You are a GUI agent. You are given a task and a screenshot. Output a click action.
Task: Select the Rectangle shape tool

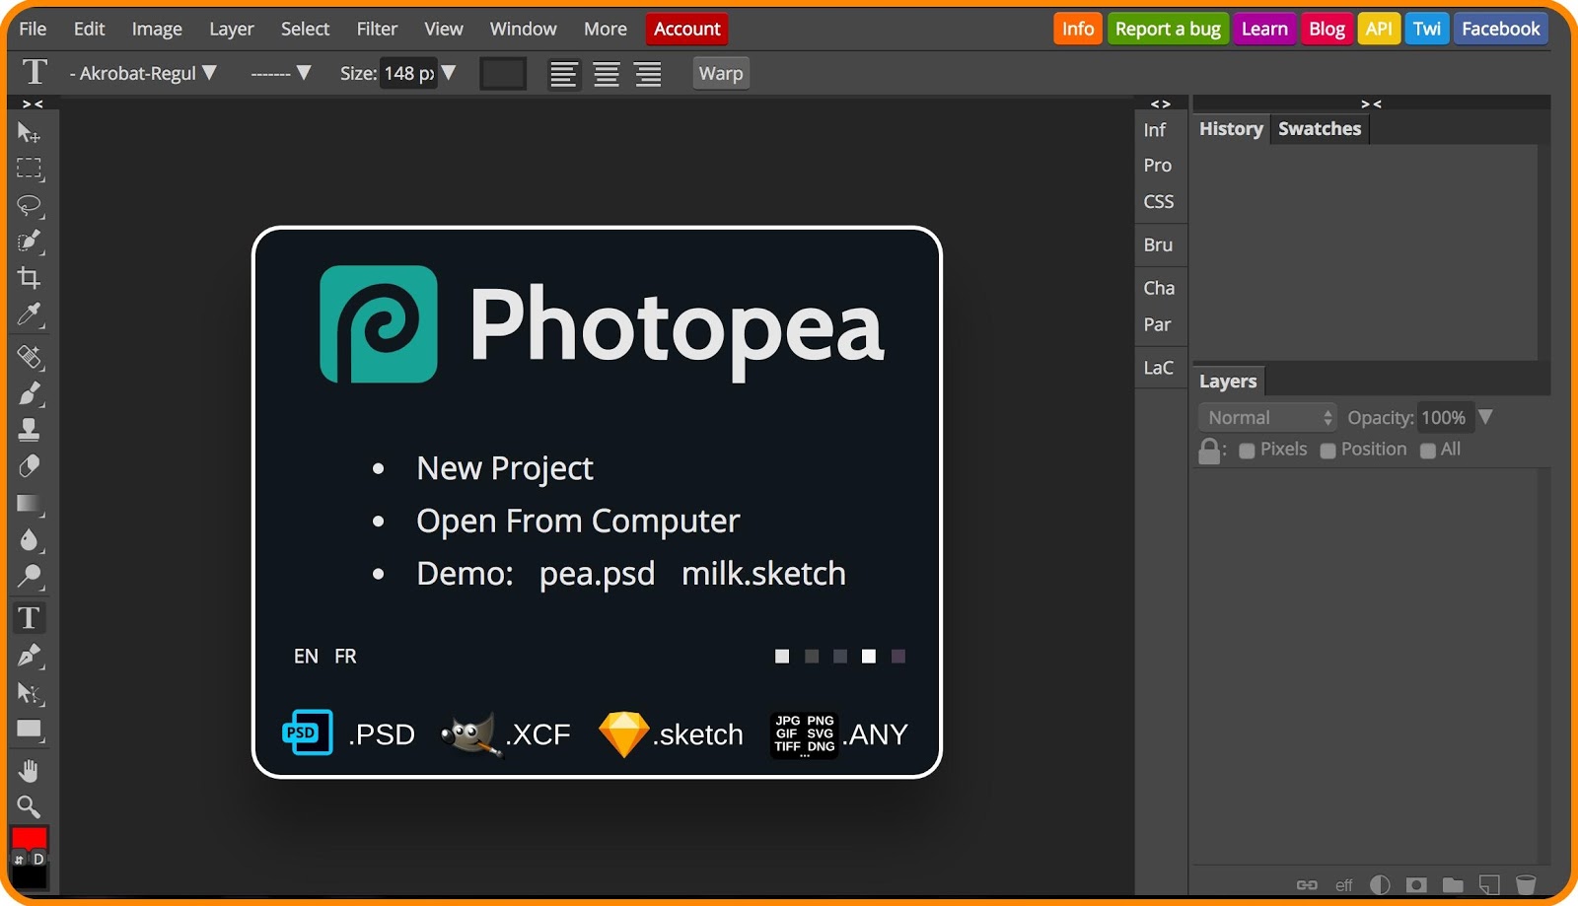pos(29,730)
